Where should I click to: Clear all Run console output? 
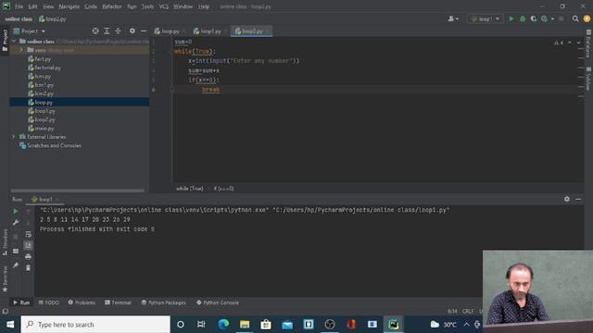[x=29, y=268]
